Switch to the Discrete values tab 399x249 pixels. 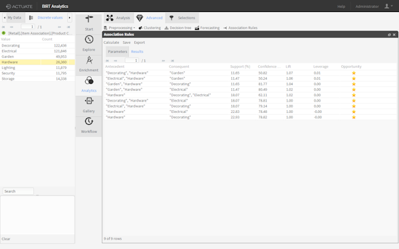(x=47, y=17)
